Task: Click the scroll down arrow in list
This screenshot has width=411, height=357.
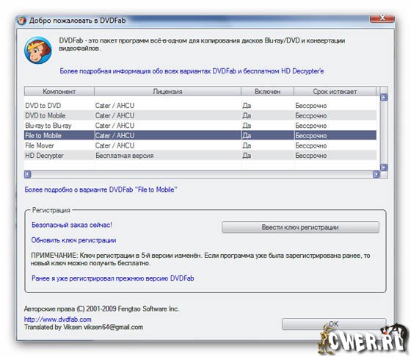Action: click(384, 167)
